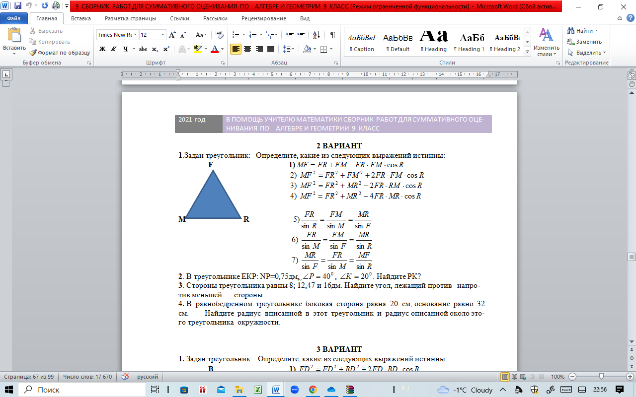The width and height of the screenshot is (636, 397).
Task: Toggle strikethrough formatting (abc)
Action: tap(143, 49)
